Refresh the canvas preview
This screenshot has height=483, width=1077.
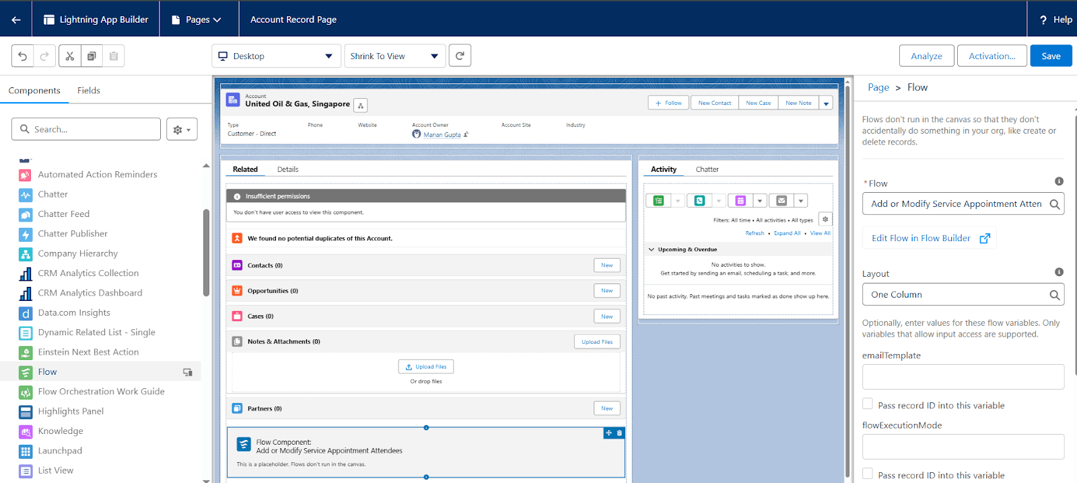[460, 56]
